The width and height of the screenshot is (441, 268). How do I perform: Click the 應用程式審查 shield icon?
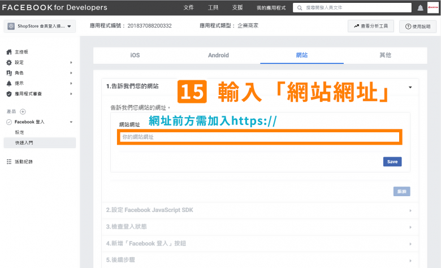(x=9, y=94)
